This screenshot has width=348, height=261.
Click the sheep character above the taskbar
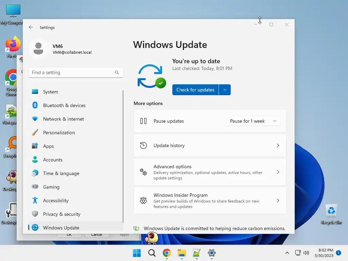(152, 238)
